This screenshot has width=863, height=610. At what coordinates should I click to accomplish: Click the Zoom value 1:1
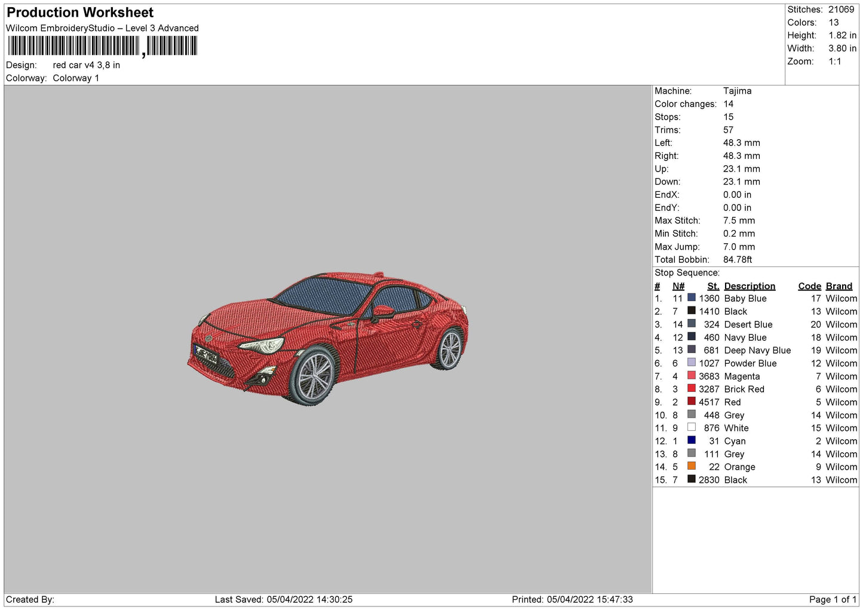click(x=835, y=62)
